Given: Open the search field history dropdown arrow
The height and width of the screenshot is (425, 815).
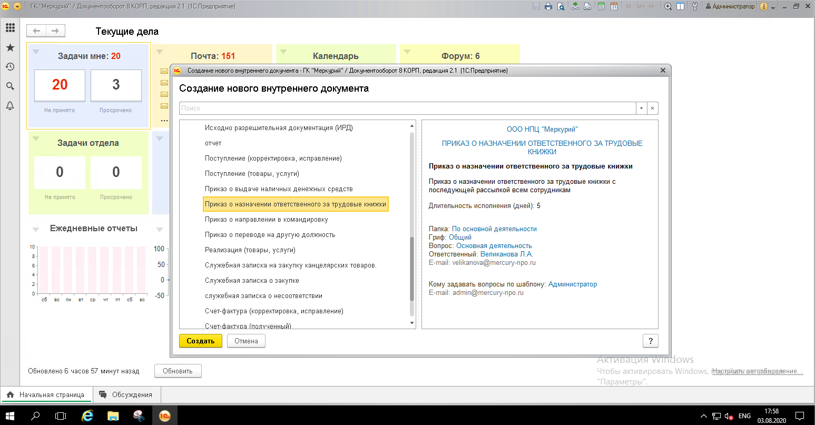Looking at the screenshot, I should pos(641,108).
